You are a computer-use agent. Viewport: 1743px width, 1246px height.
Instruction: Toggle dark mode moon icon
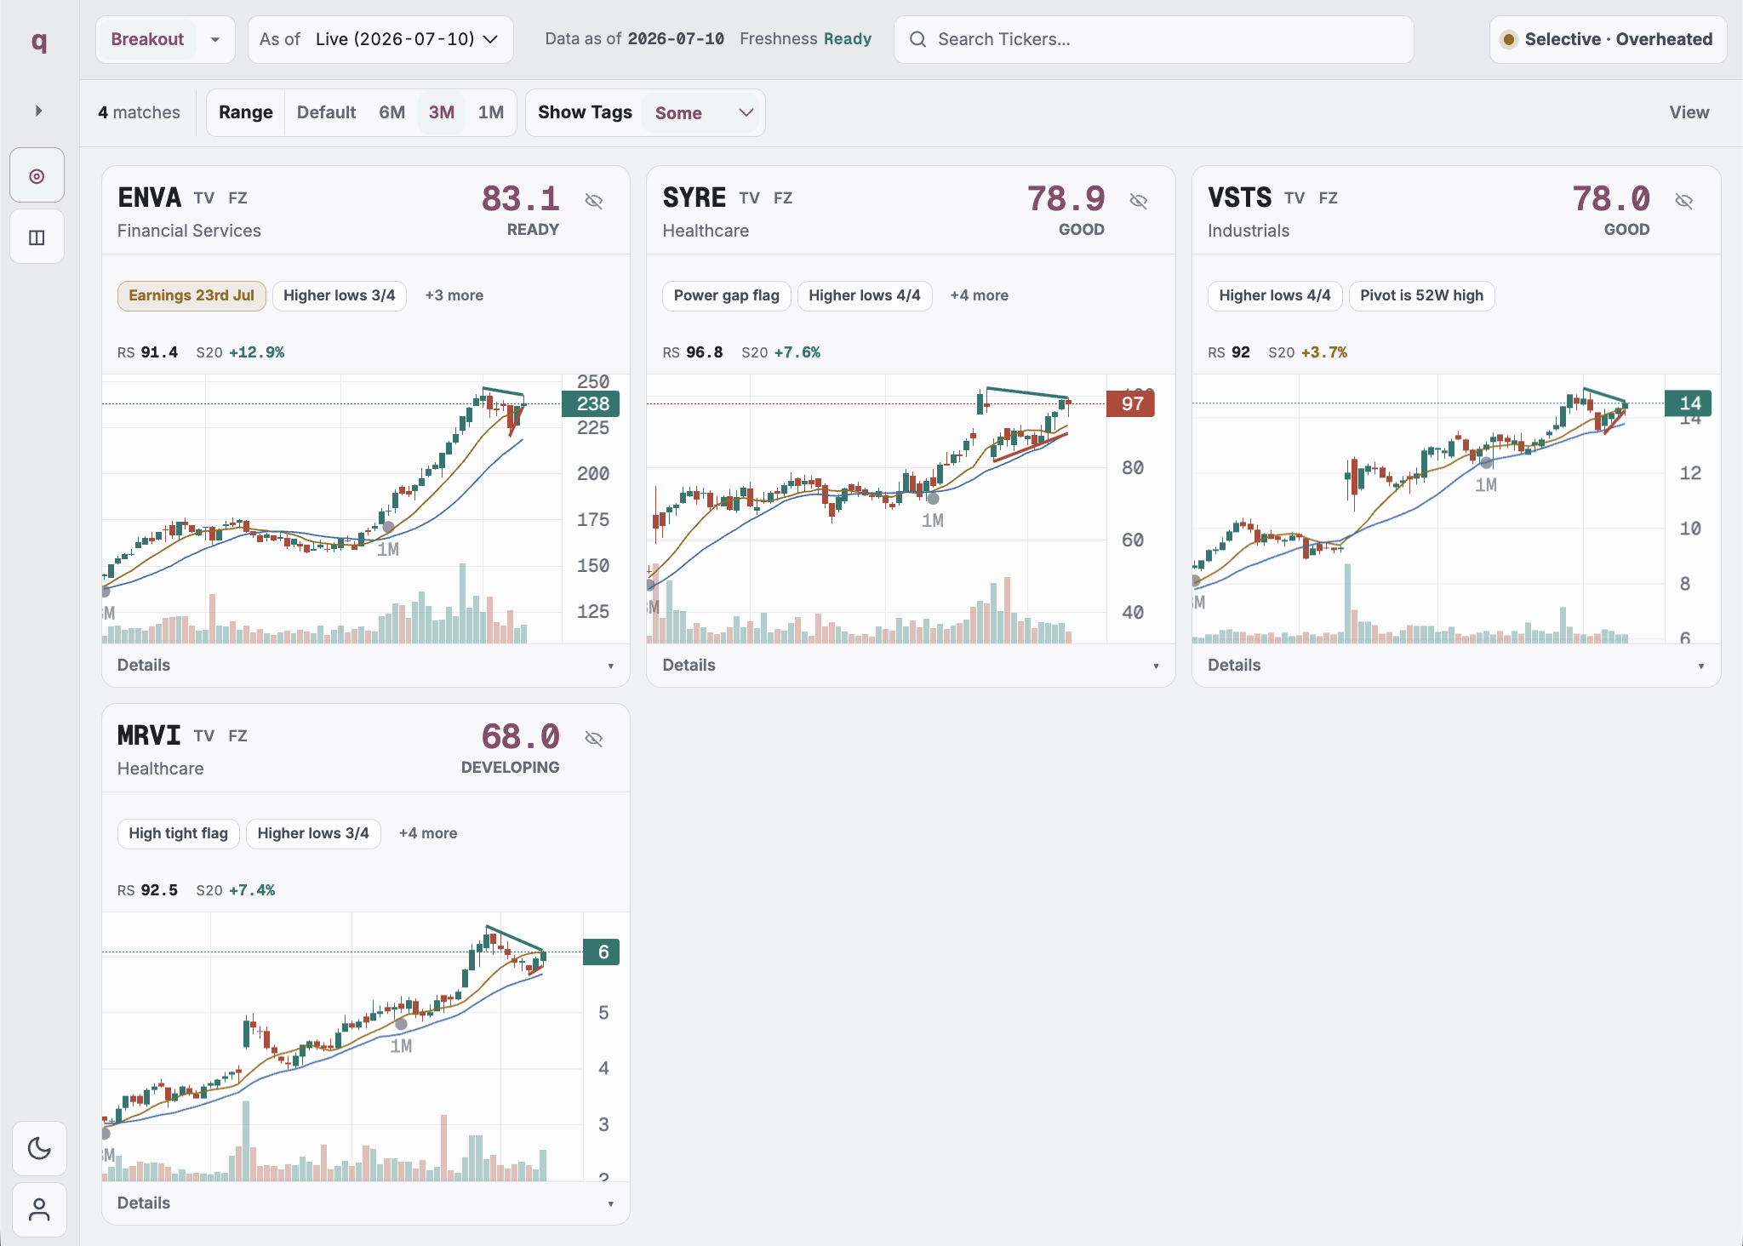(x=39, y=1148)
